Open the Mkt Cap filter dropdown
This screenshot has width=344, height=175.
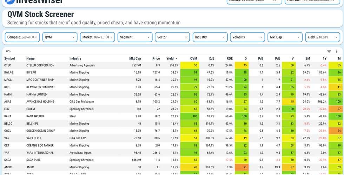tap(285, 37)
